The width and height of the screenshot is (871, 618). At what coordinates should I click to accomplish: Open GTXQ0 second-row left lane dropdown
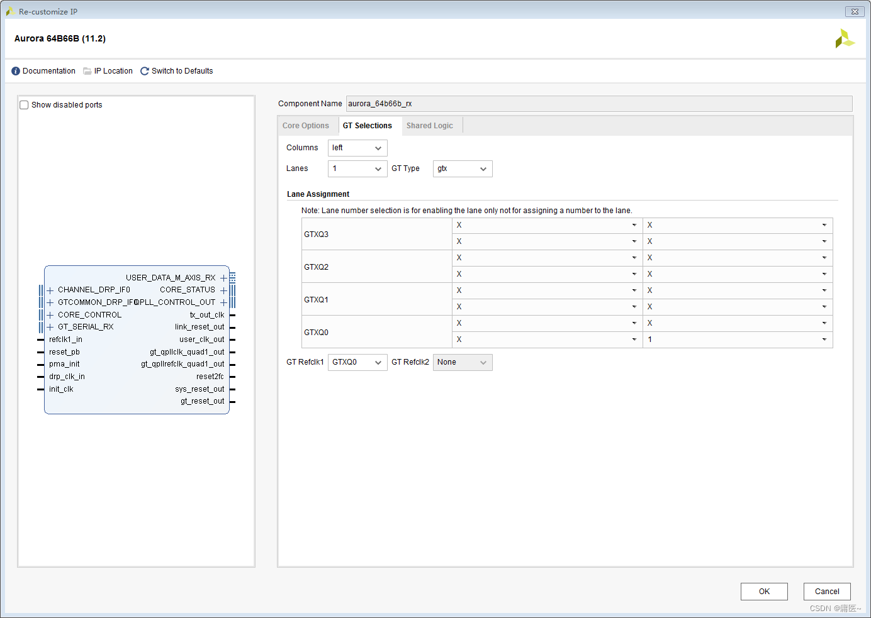click(547, 339)
